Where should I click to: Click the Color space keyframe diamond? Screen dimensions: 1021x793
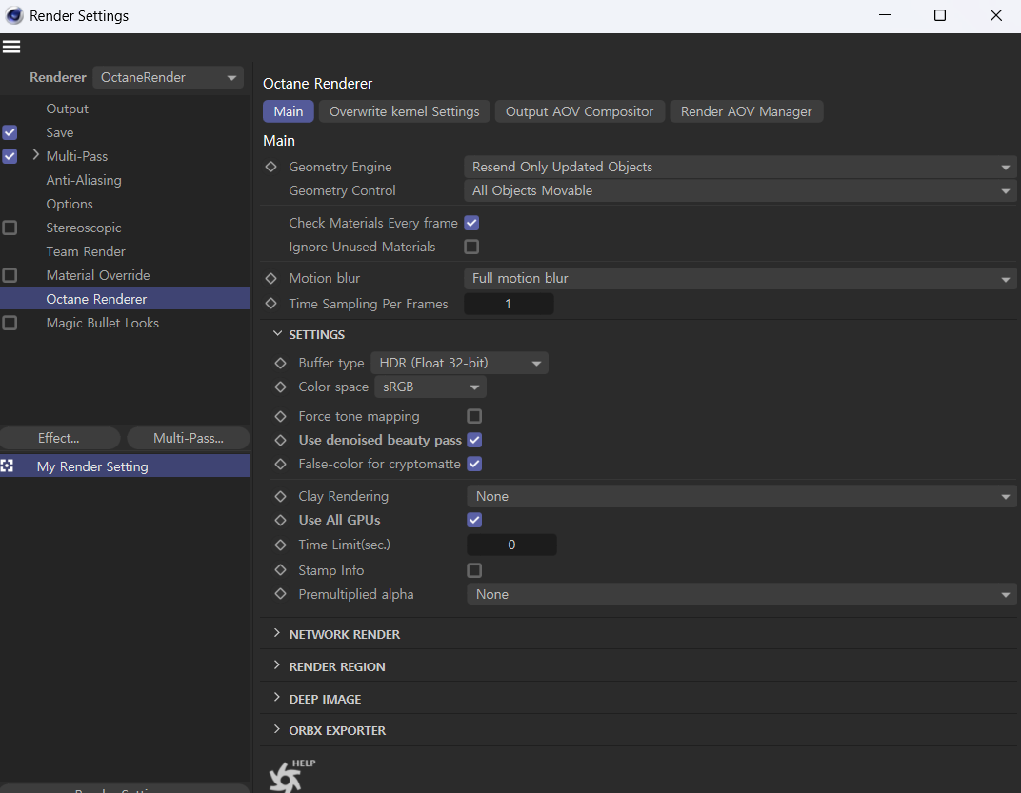tap(281, 387)
